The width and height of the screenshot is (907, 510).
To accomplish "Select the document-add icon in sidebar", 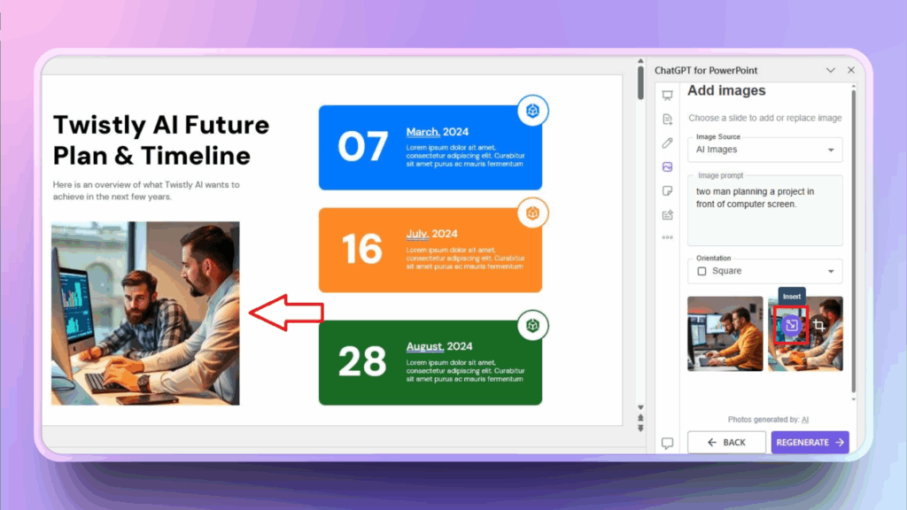I will (667, 120).
